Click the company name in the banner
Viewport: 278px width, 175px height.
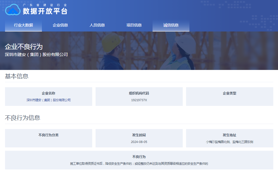(36, 55)
